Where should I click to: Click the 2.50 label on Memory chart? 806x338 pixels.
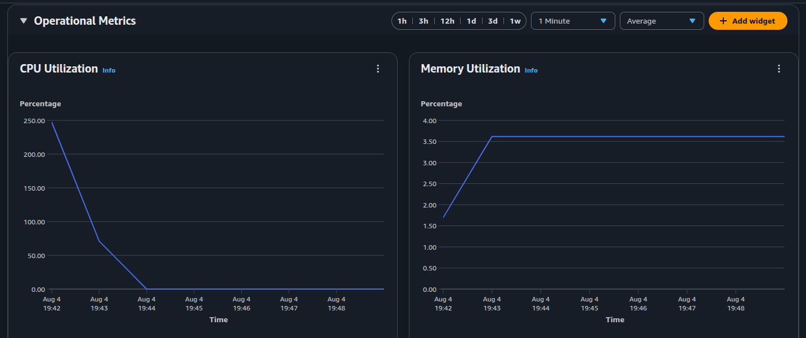(430, 184)
